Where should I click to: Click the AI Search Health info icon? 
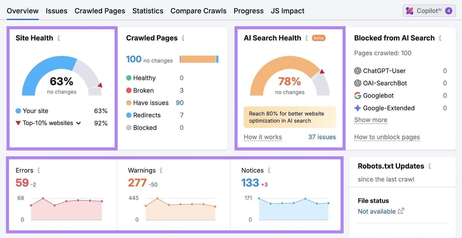pyautogui.click(x=306, y=38)
